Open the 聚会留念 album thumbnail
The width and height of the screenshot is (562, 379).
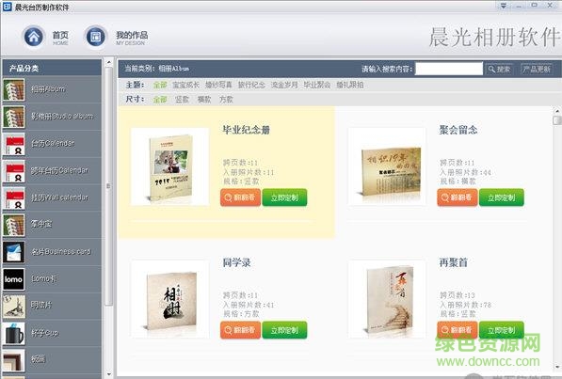[387, 166]
